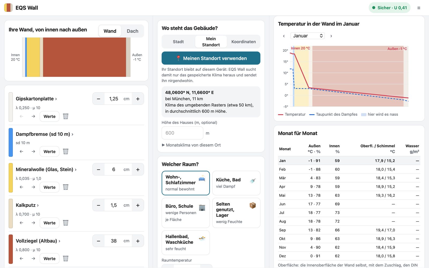Select the Küche, Bad room type

tap(236, 183)
